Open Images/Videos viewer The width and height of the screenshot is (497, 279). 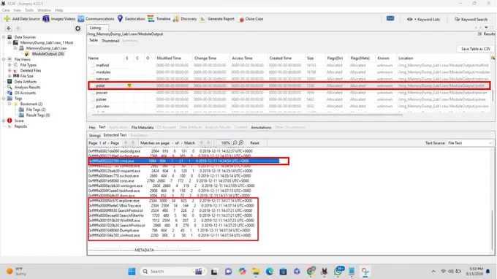point(59,19)
